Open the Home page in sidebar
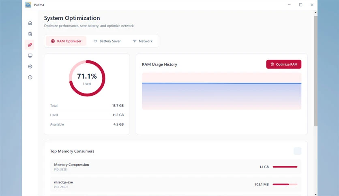 (30, 23)
